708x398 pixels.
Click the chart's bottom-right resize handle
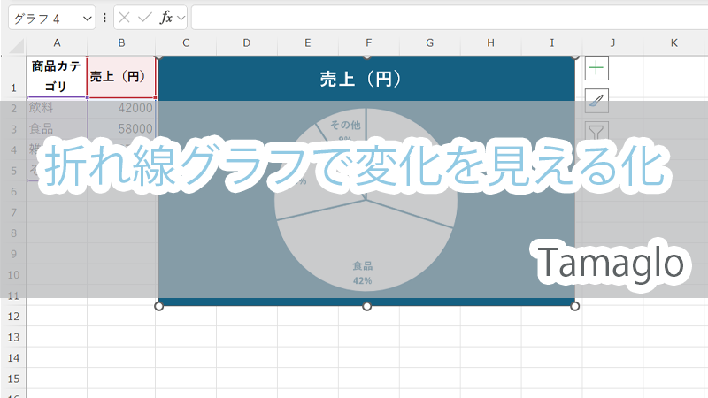[574, 306]
